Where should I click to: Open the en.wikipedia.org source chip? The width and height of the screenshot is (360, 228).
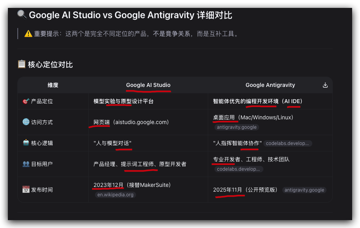[x=116, y=195]
